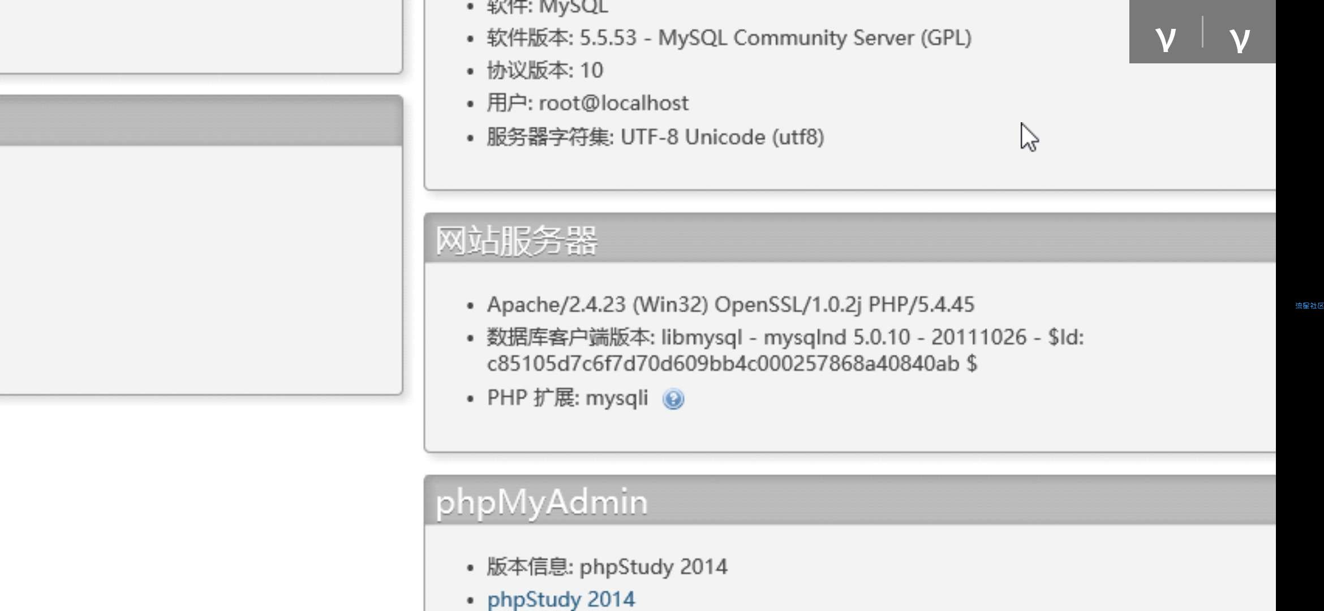The width and height of the screenshot is (1324, 611).
Task: Click the 服务器字符集: UTF-8 Unicode line
Action: point(655,137)
